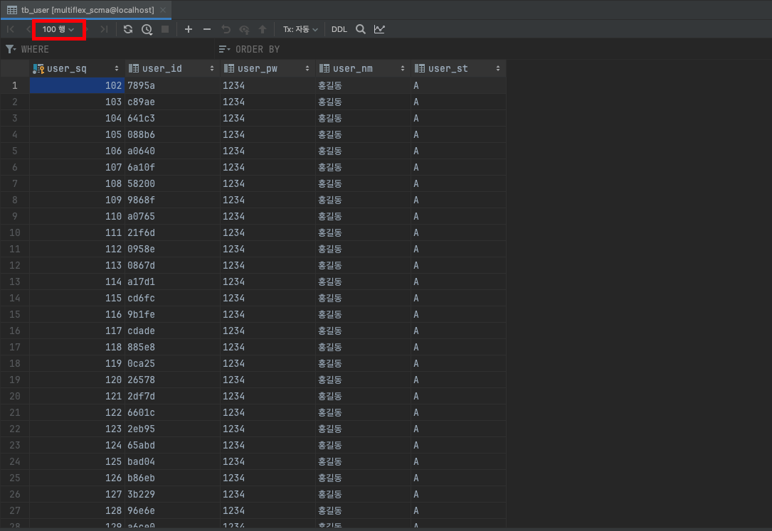Image resolution: width=772 pixels, height=531 pixels.
Task: Select row number 10 in the gutter
Action: (15, 232)
